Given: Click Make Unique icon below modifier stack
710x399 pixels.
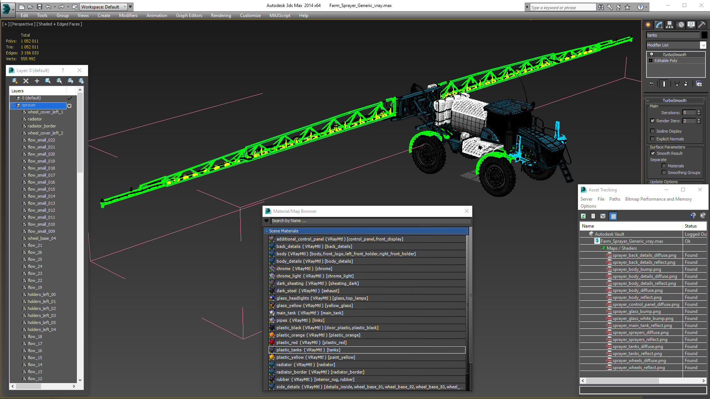Looking at the screenshot, I should pos(677,84).
